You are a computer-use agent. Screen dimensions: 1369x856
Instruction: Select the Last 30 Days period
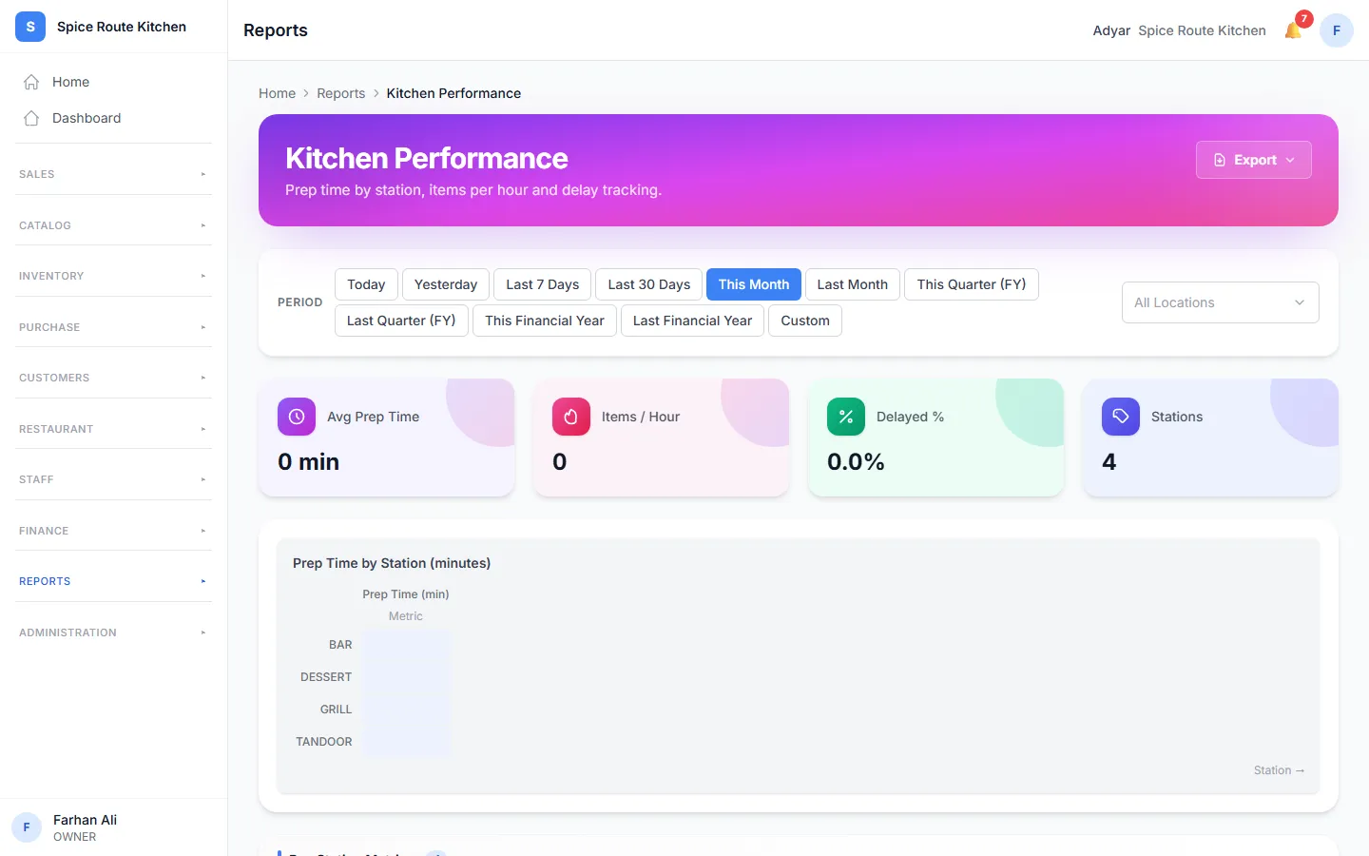tap(649, 284)
